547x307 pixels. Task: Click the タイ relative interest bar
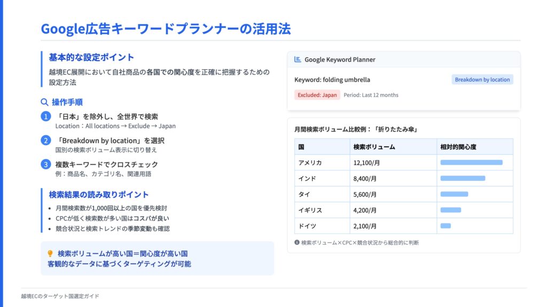click(454, 194)
